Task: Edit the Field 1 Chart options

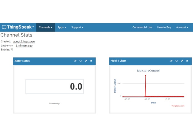Action: (182, 61)
